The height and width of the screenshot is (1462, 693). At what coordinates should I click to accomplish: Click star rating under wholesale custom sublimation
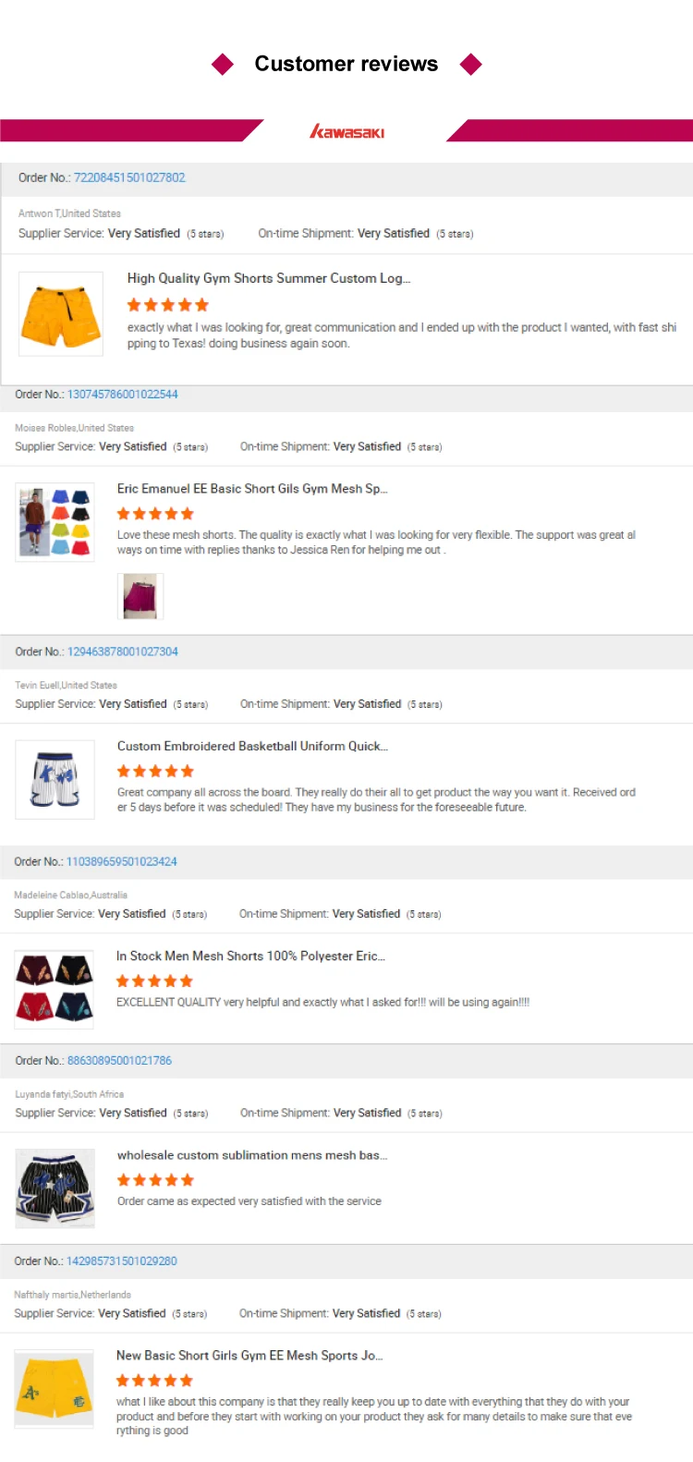tap(155, 1180)
